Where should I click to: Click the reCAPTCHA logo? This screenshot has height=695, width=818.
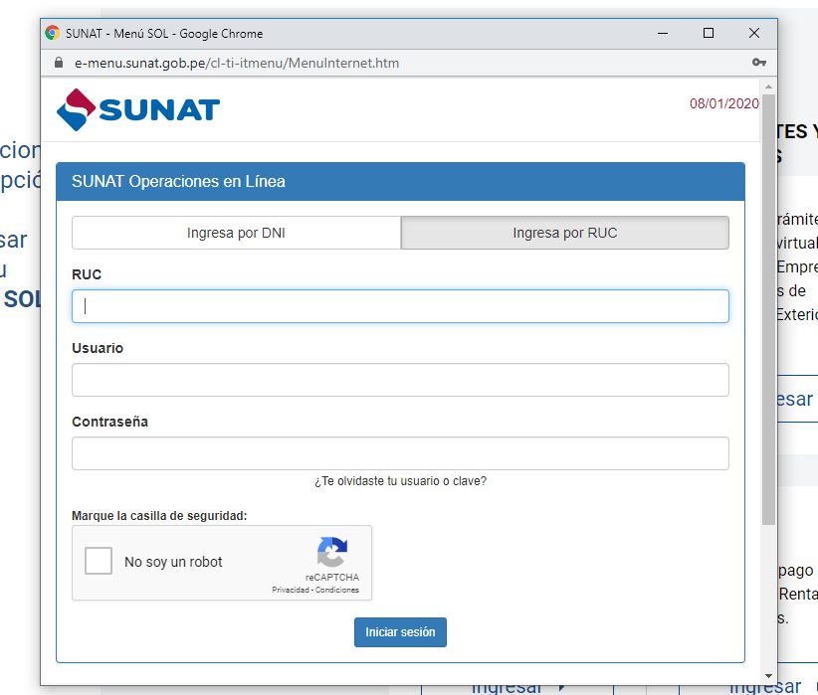[332, 552]
